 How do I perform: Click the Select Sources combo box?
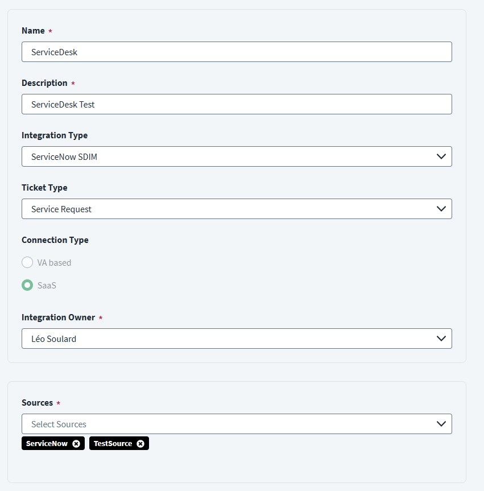click(227, 424)
